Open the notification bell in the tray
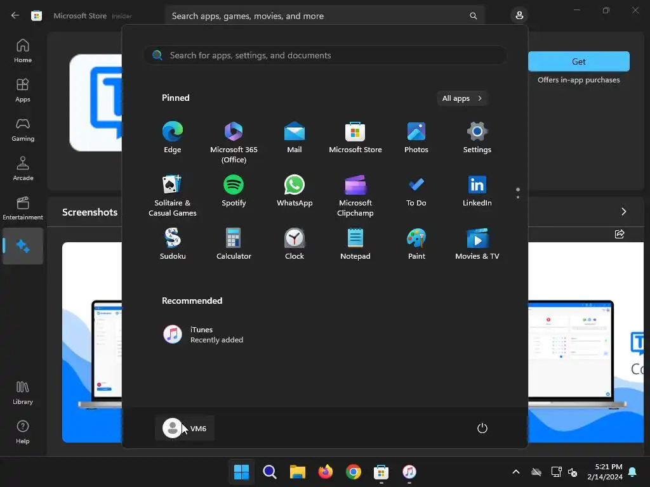The image size is (650, 487). 633,472
